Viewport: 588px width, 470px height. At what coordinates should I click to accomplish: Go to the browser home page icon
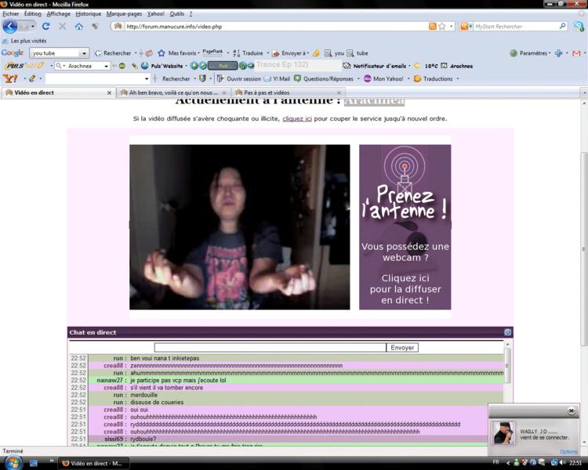[x=78, y=26]
